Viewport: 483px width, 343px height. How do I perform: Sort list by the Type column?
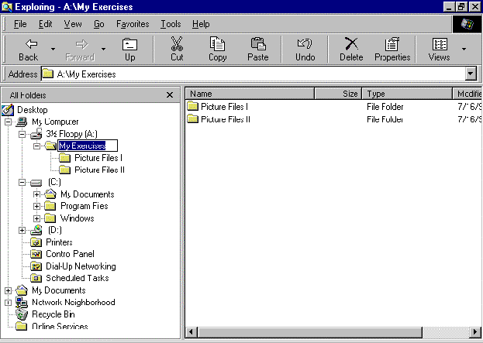[405, 94]
